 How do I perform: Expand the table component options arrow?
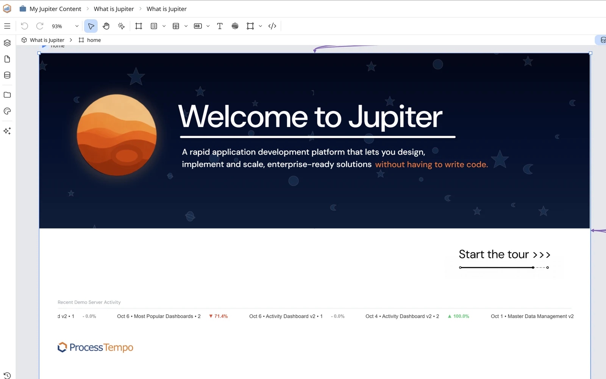tap(186, 26)
